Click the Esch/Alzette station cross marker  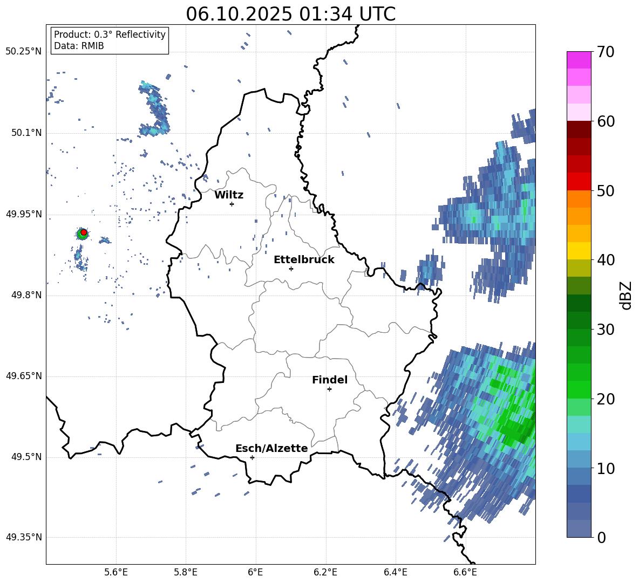coord(252,457)
